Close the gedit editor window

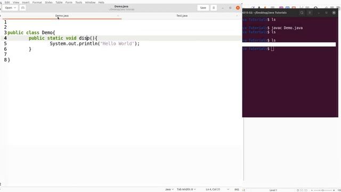click(x=238, y=8)
